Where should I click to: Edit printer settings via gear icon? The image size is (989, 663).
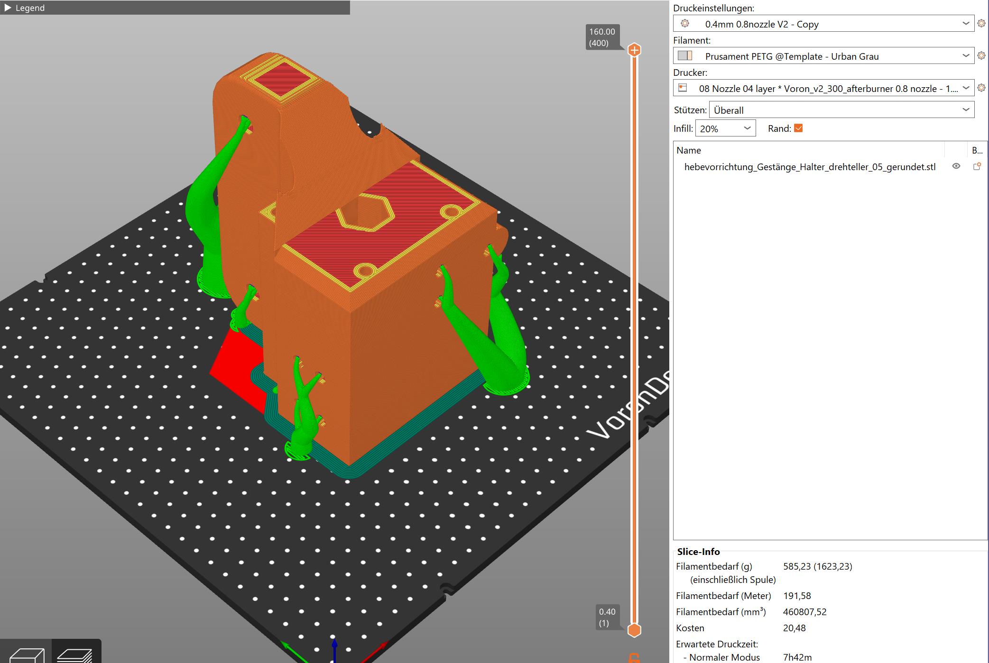coord(981,88)
